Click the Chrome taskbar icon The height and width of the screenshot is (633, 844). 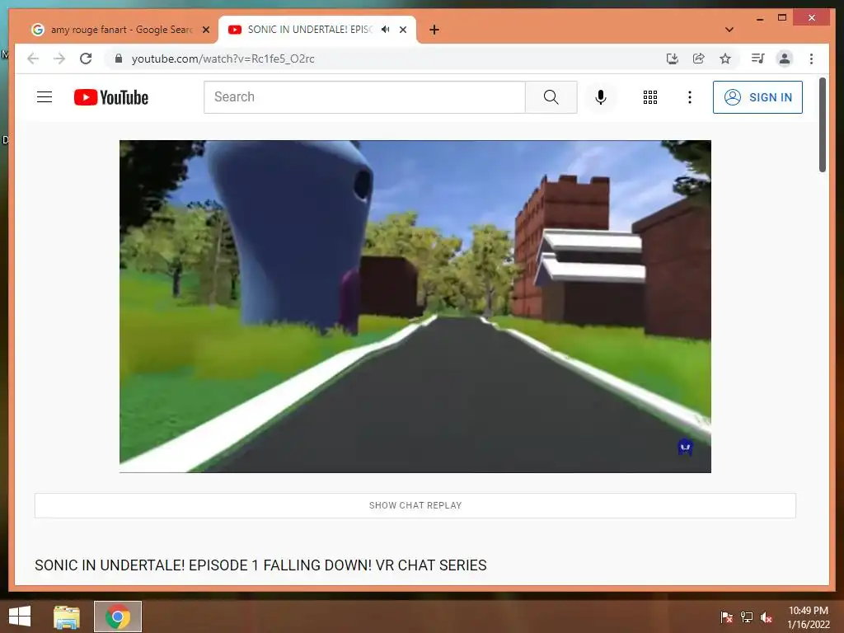pyautogui.click(x=117, y=617)
